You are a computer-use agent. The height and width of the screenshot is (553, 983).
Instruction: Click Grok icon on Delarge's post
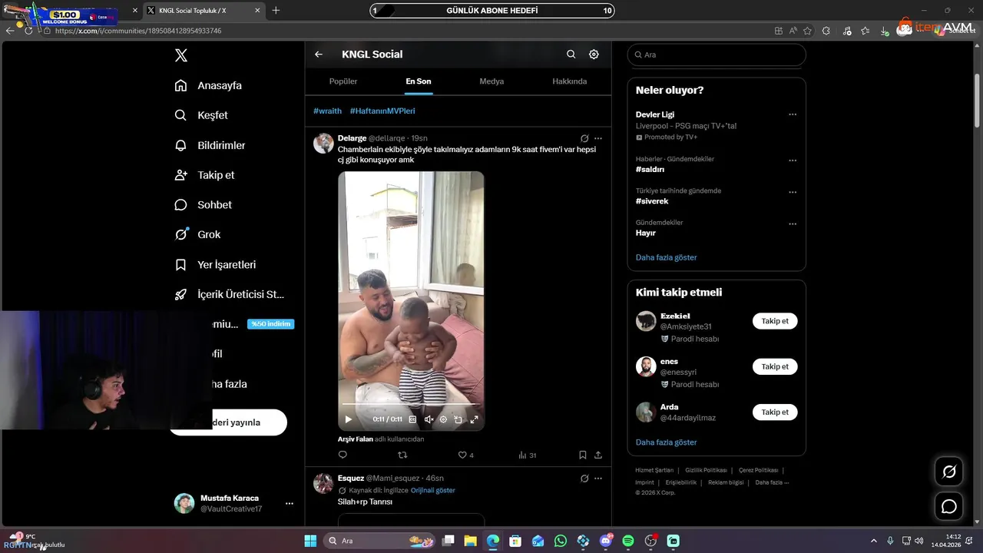pyautogui.click(x=584, y=138)
